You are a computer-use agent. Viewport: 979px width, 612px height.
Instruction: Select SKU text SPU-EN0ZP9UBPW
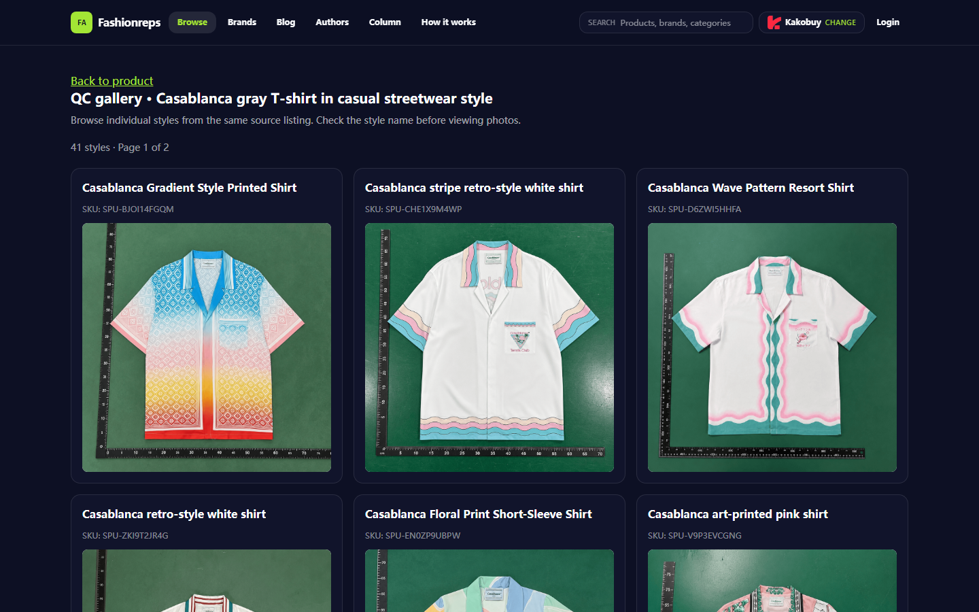tap(423, 536)
